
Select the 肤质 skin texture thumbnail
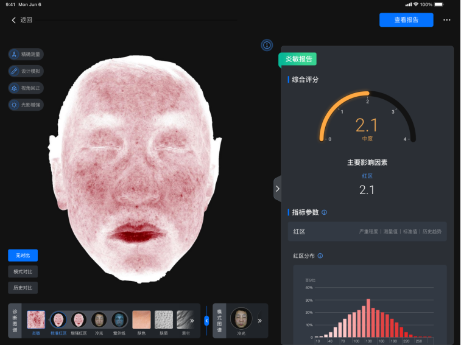(164, 319)
